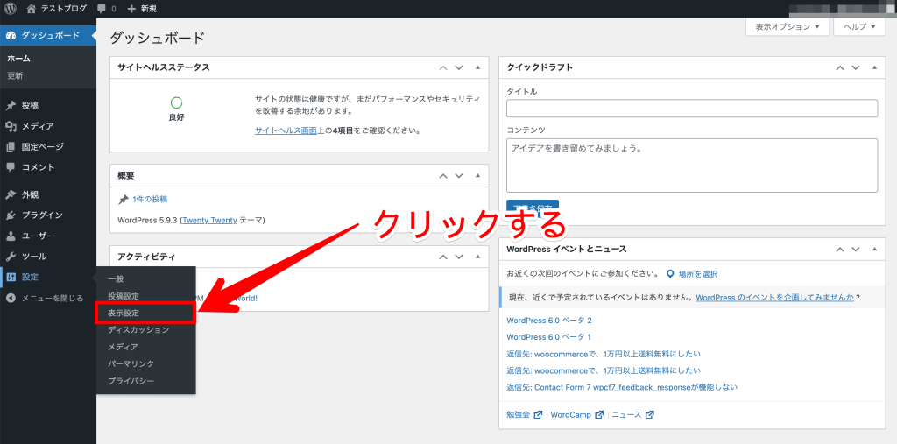Click the green 良好 health status circle
Viewport: 897px width, 444px height.
click(176, 103)
